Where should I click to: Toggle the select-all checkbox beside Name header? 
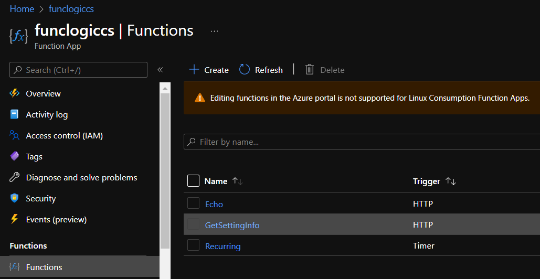pos(193,181)
